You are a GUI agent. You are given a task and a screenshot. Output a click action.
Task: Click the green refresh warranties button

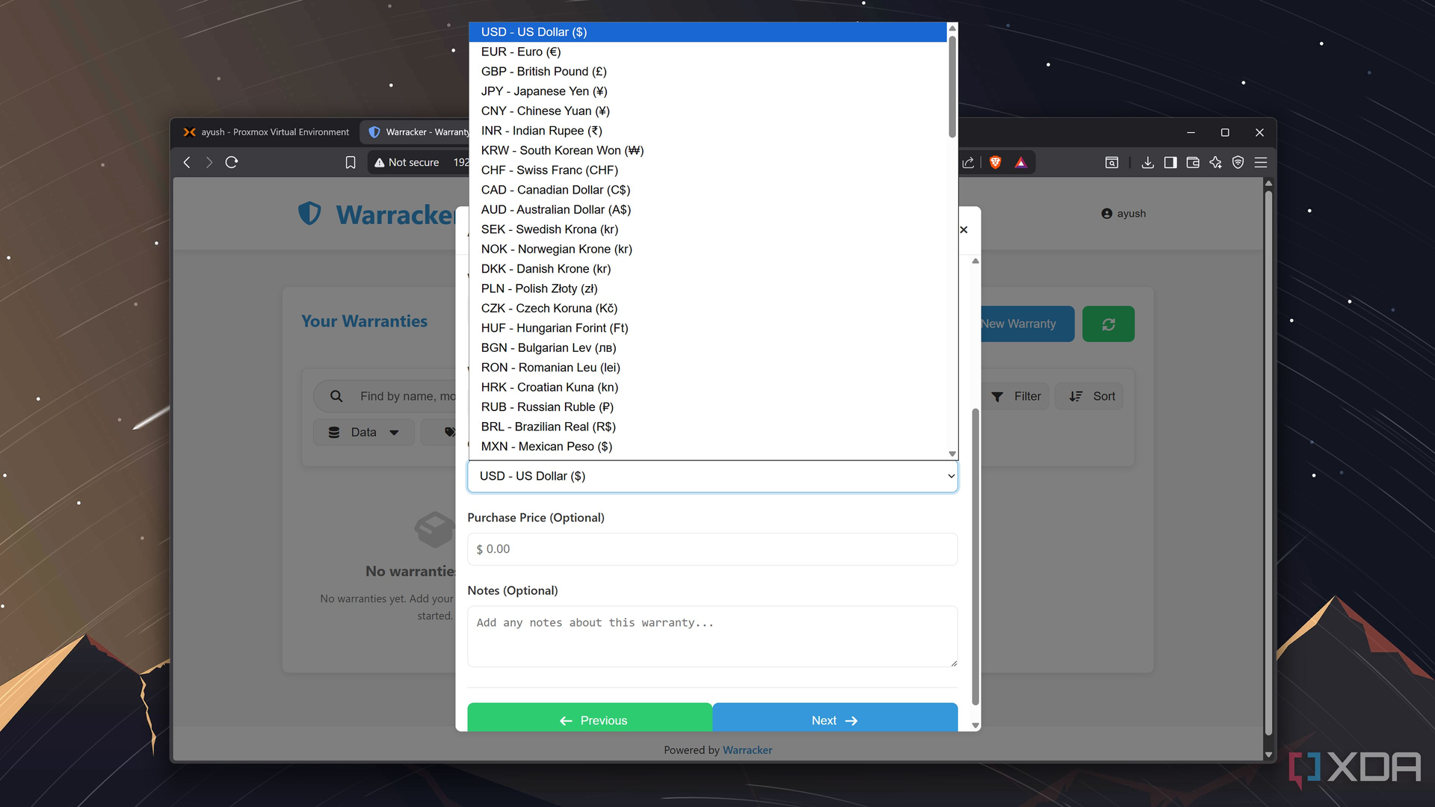(1108, 324)
